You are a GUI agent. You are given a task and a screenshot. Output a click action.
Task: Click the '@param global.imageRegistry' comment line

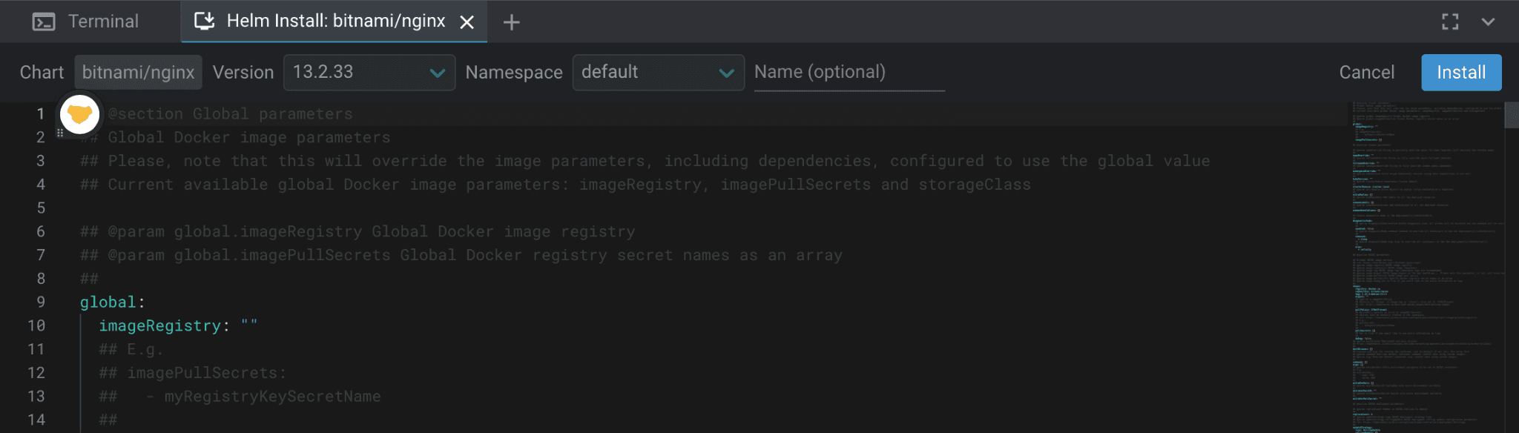(x=357, y=231)
